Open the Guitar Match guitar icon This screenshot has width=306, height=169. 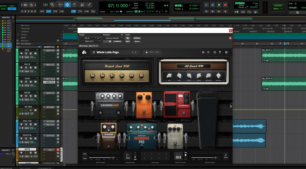[128, 156]
